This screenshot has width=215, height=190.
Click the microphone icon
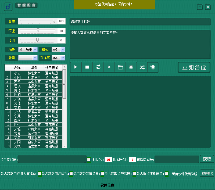click(153, 67)
